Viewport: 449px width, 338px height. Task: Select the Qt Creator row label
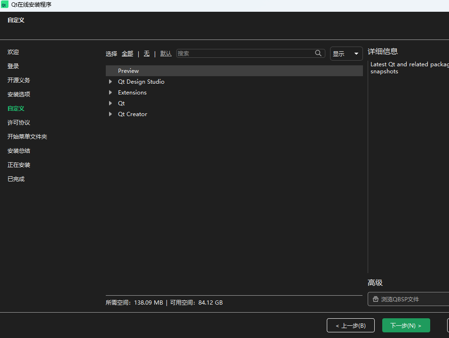(x=133, y=114)
